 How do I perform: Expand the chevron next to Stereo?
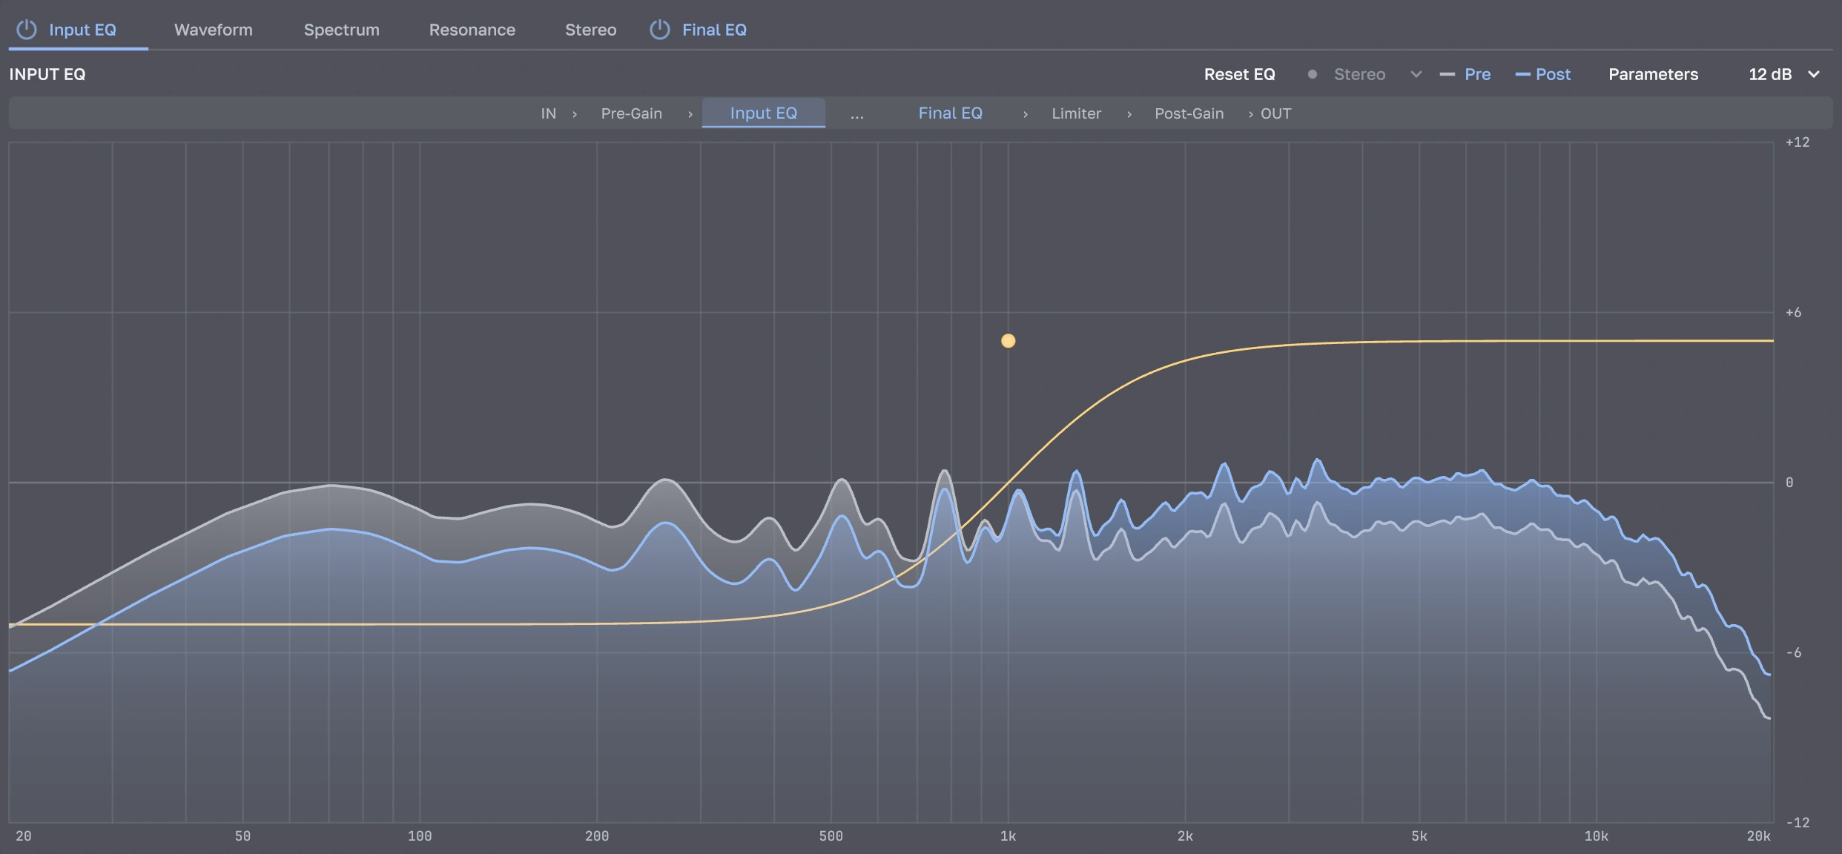click(1416, 74)
